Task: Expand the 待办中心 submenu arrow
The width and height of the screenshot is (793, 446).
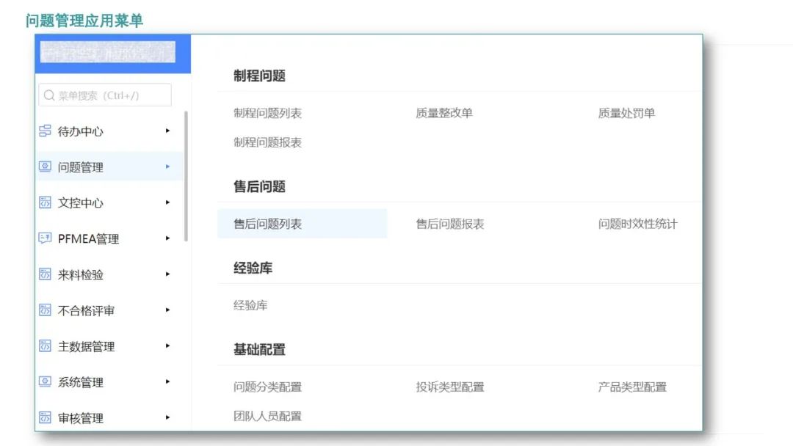Action: pyautogui.click(x=167, y=131)
